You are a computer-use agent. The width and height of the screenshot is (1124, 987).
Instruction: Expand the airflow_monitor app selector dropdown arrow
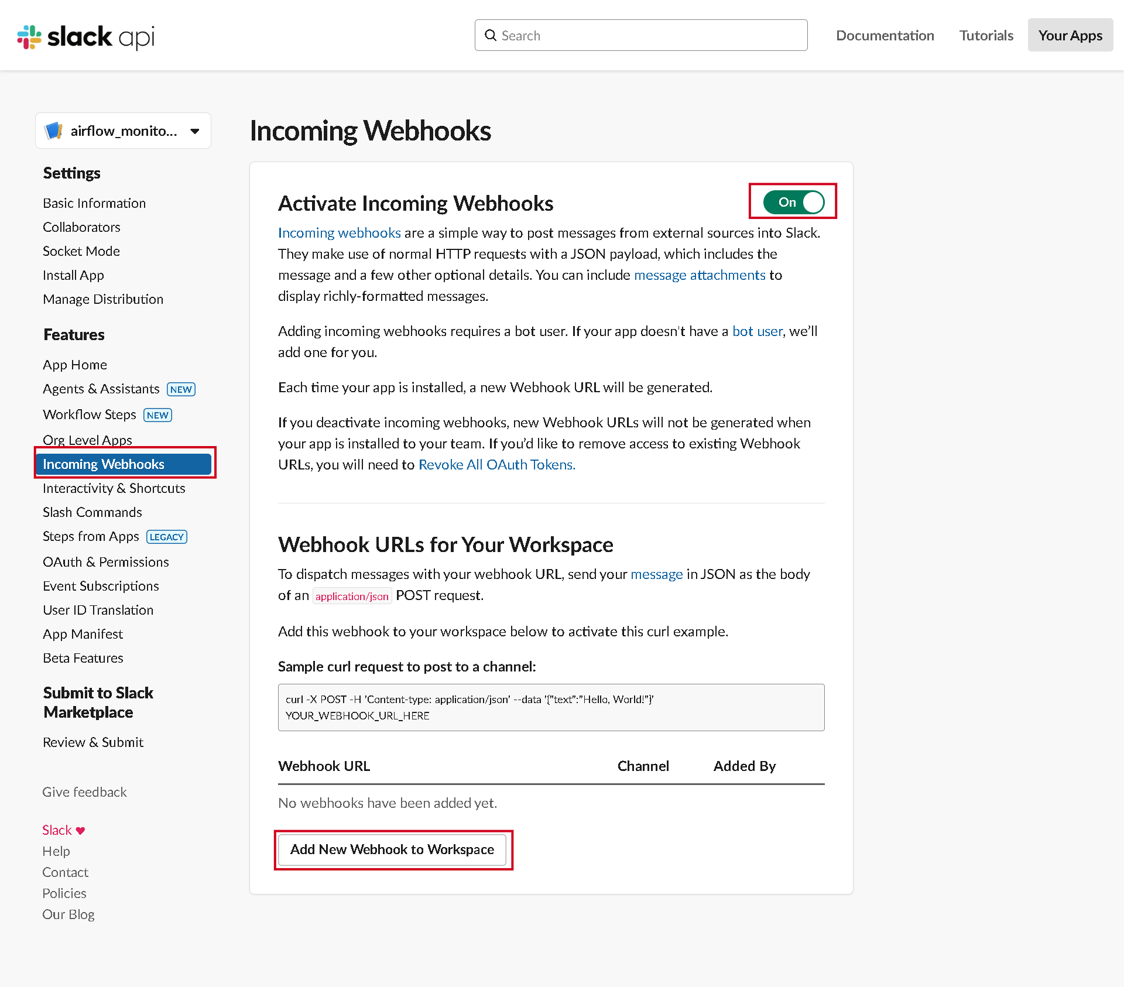195,131
